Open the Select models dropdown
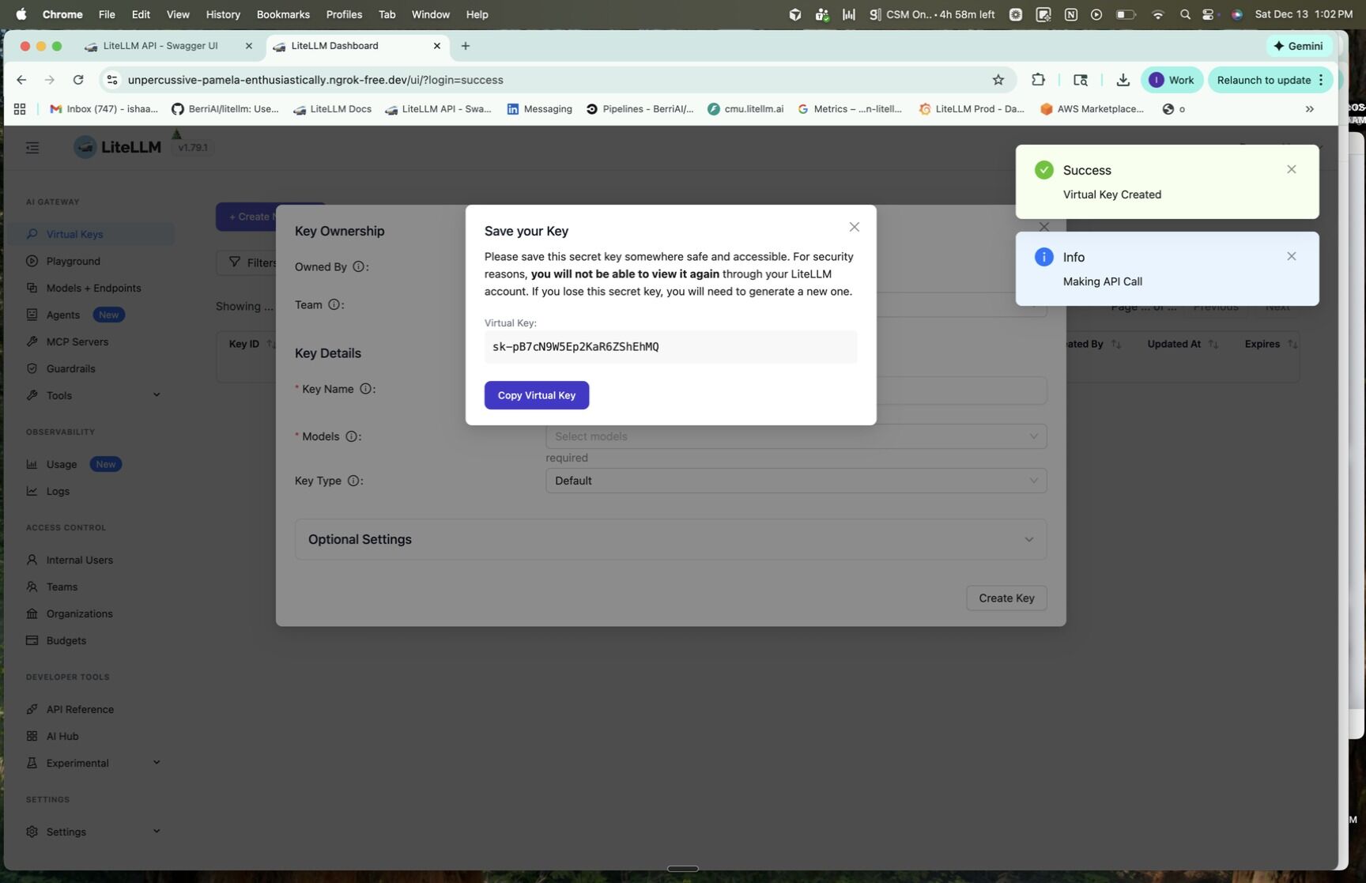1366x883 pixels. [796, 436]
